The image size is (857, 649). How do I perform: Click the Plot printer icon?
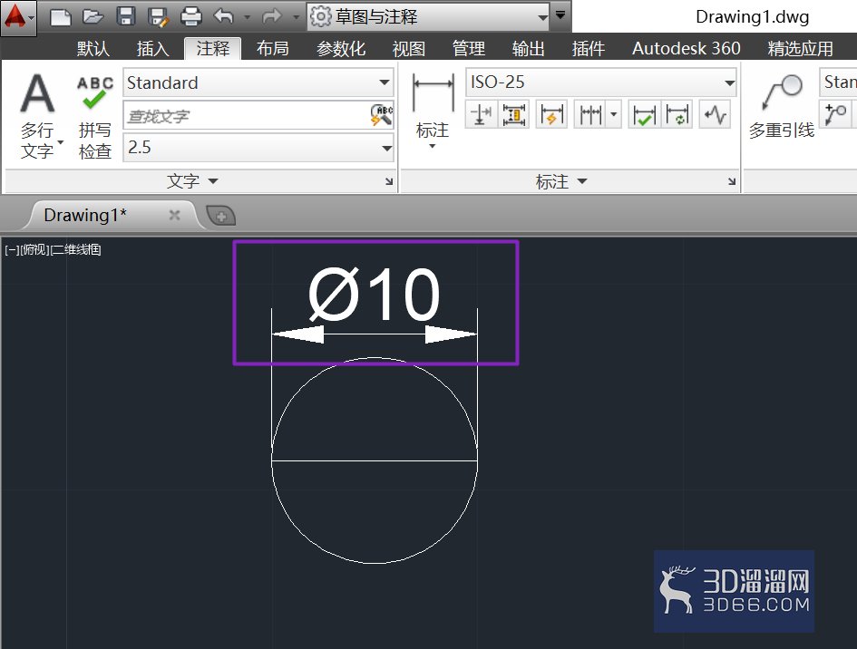pyautogui.click(x=191, y=16)
